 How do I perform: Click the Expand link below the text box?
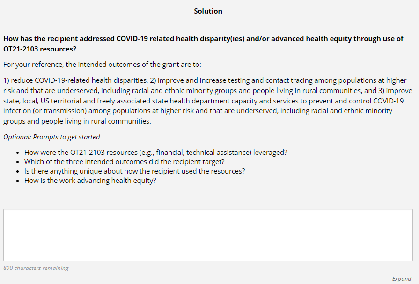tap(401, 279)
